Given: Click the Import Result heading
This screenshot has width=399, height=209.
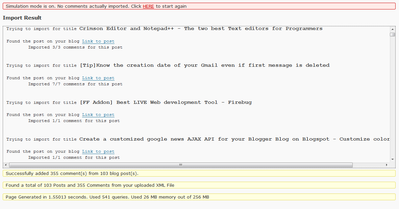Looking at the screenshot, I should (x=22, y=18).
